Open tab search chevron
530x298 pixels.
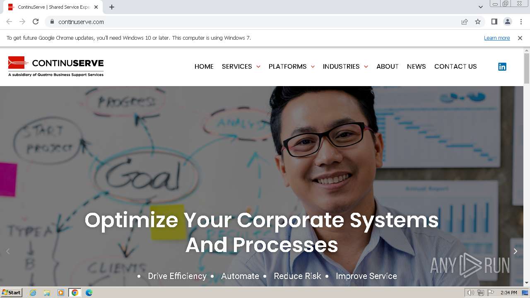(481, 7)
